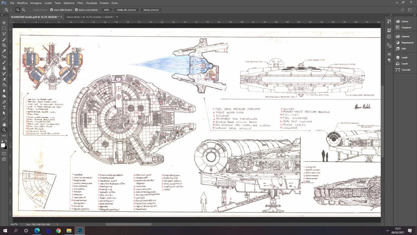Open the Colore panel
417x235 pixels.
[405, 21]
